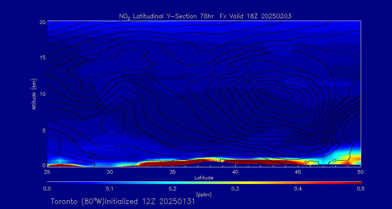Viewport: 392px width, 209px height.
Task: Pick the colorbar label 0.0
Action: [x=47, y=189]
